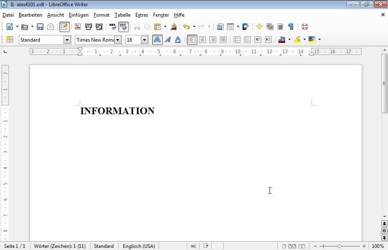Toggle Bold formatting button
This screenshot has width=388, height=250.
pyautogui.click(x=157, y=40)
